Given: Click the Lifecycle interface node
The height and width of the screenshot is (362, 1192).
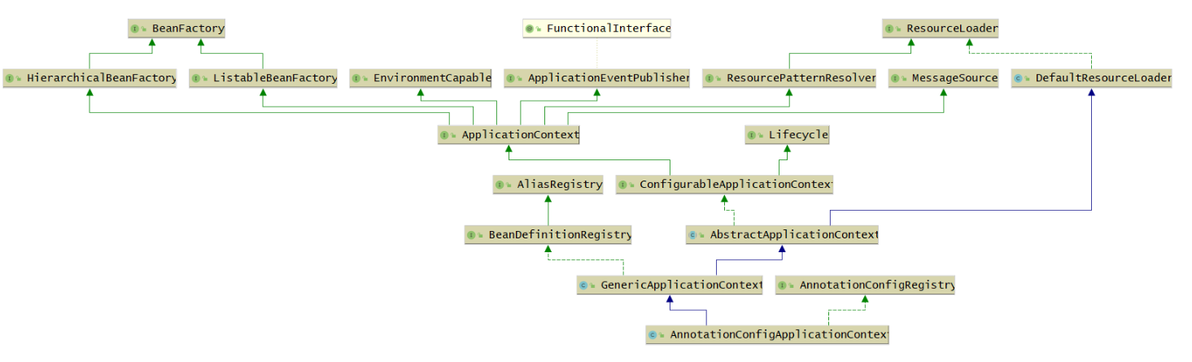Looking at the screenshot, I should [787, 135].
